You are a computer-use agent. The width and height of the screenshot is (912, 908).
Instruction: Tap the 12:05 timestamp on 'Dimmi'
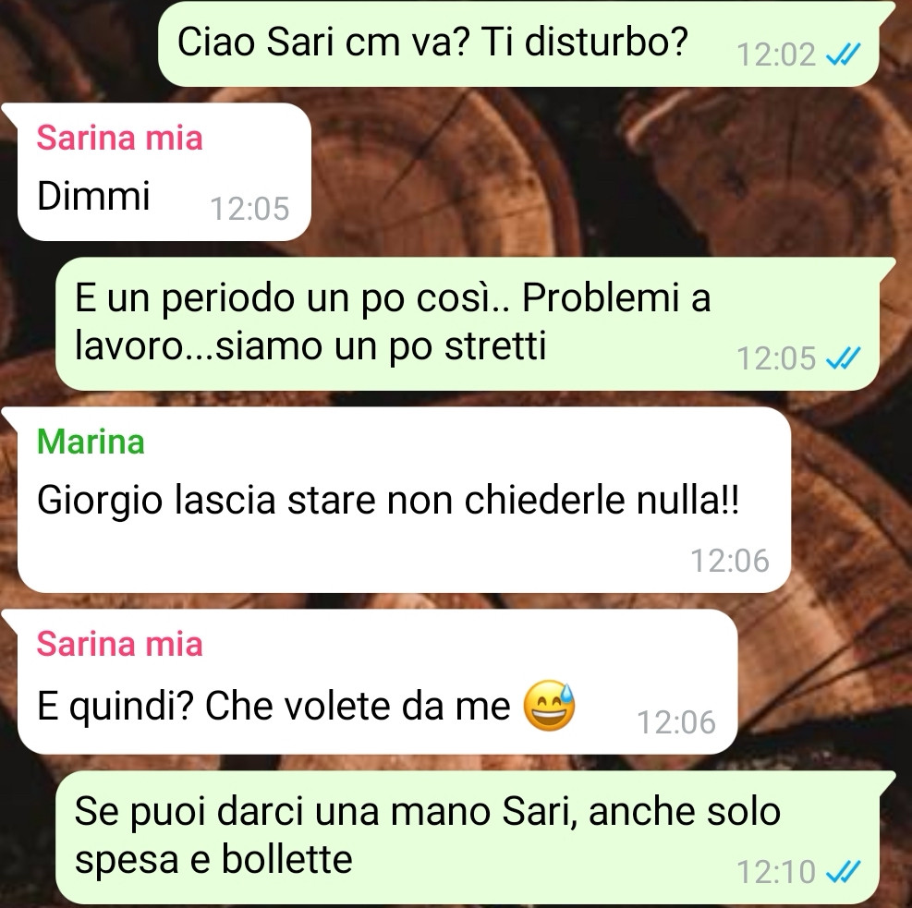[x=249, y=209]
